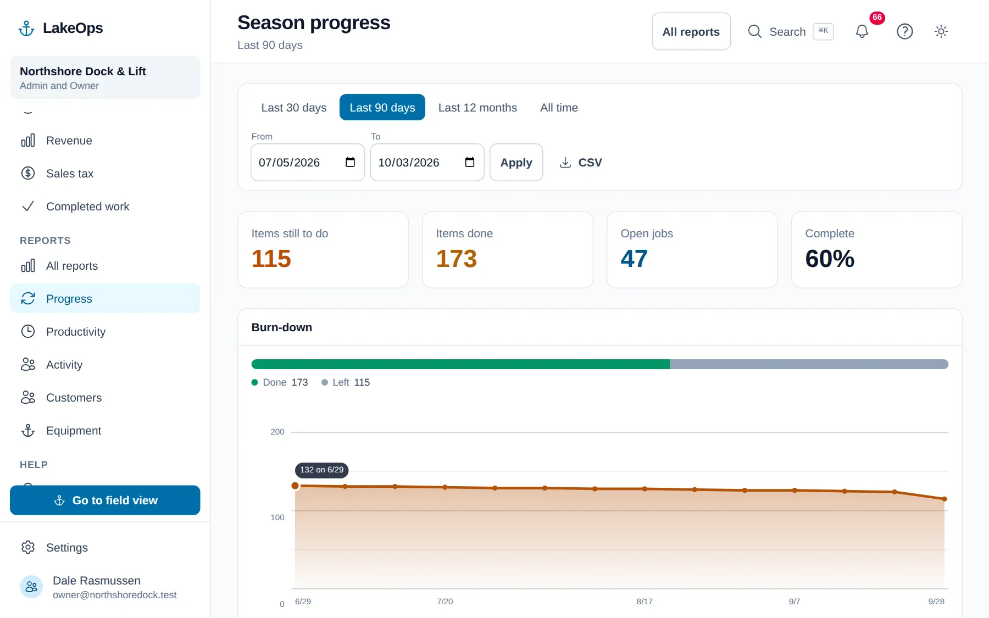Open the help question mark icon
Viewport: 989px width, 618px height.
905,31
